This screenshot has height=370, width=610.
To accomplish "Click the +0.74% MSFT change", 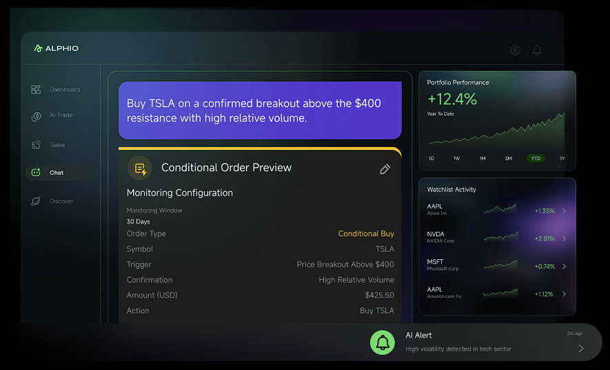I will pyautogui.click(x=545, y=266).
